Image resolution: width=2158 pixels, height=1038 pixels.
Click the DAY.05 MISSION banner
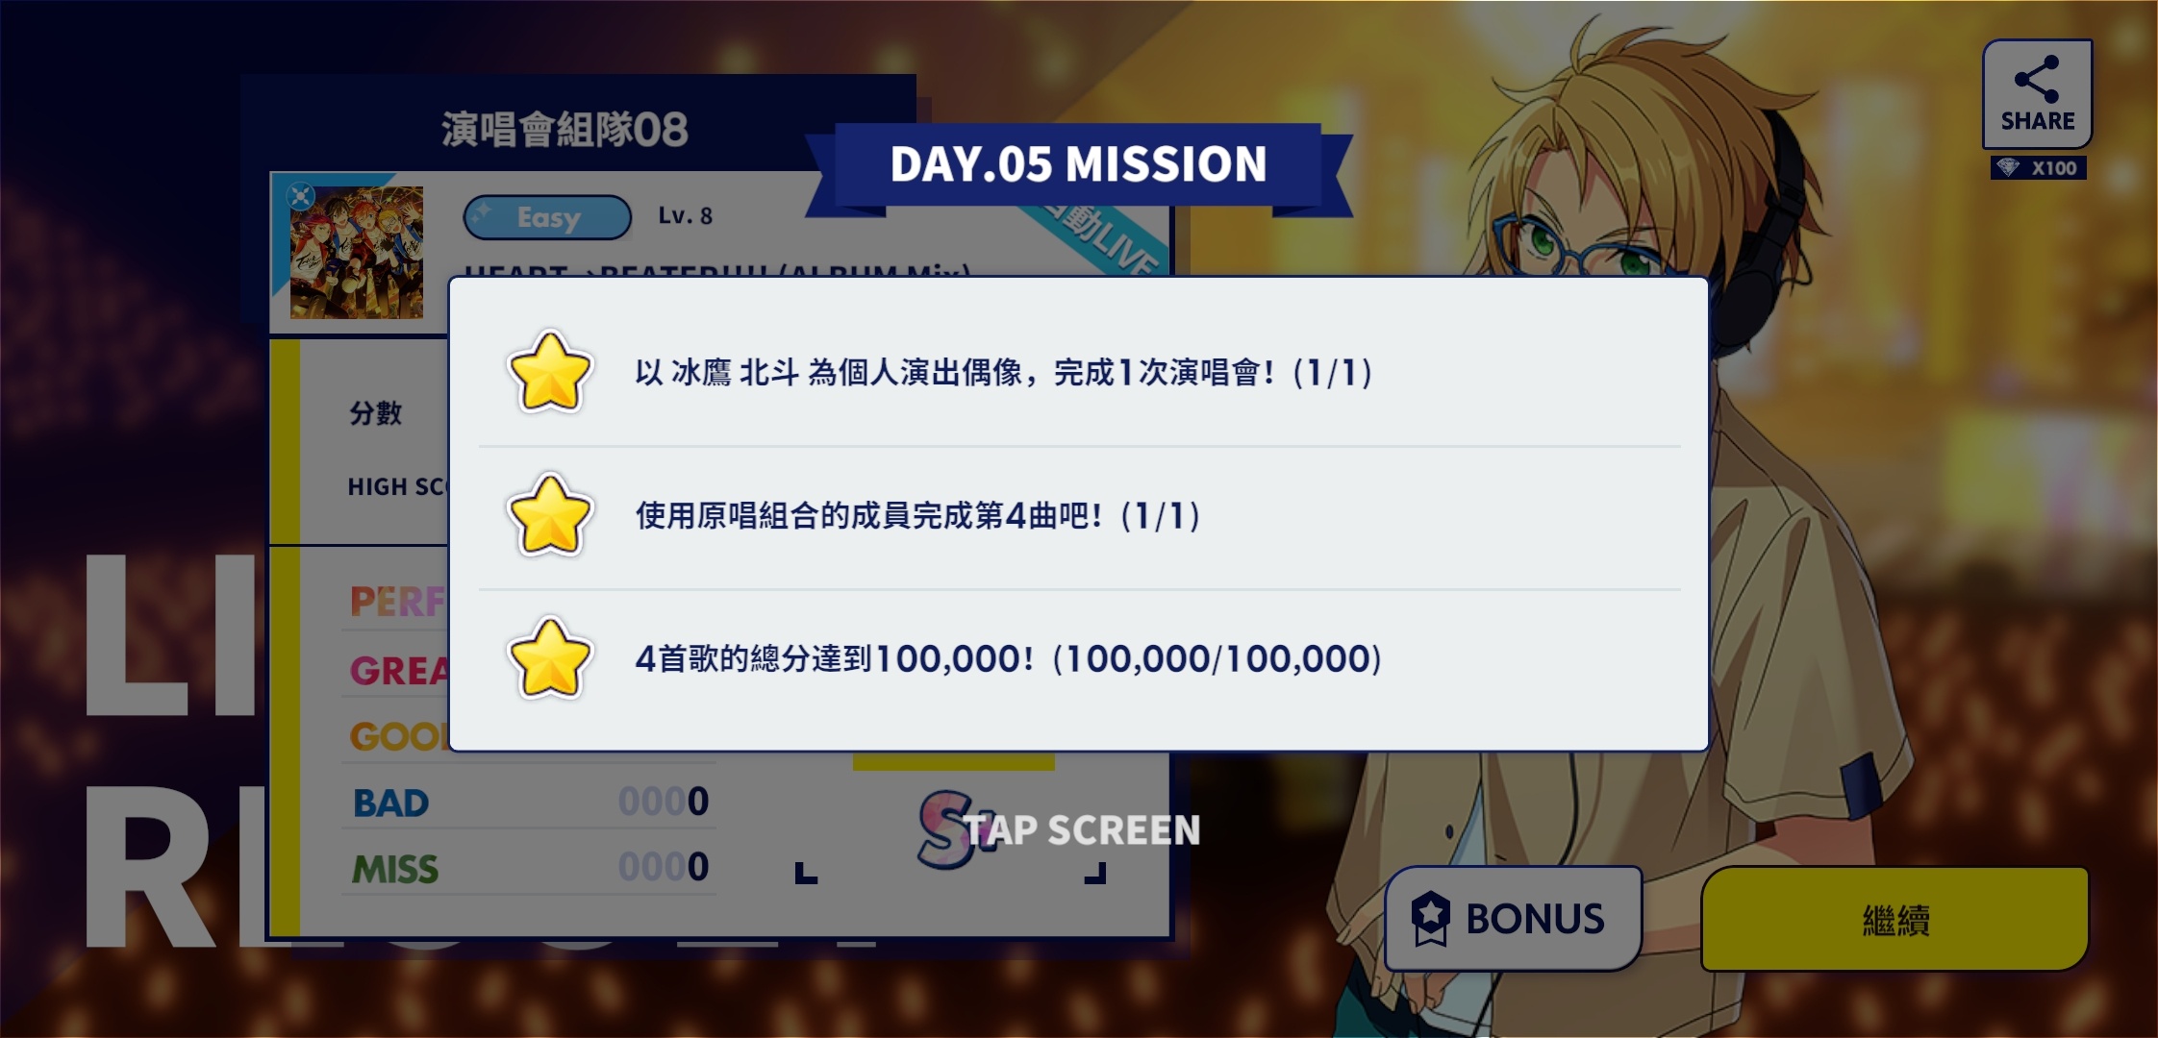click(1078, 165)
